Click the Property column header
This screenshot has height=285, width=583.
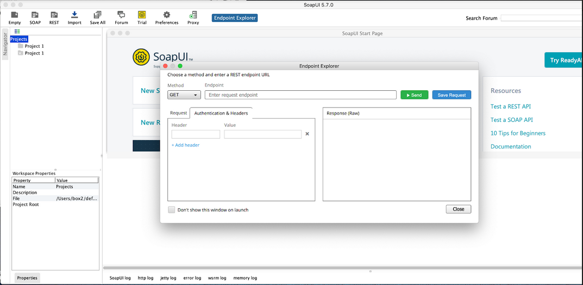34,181
